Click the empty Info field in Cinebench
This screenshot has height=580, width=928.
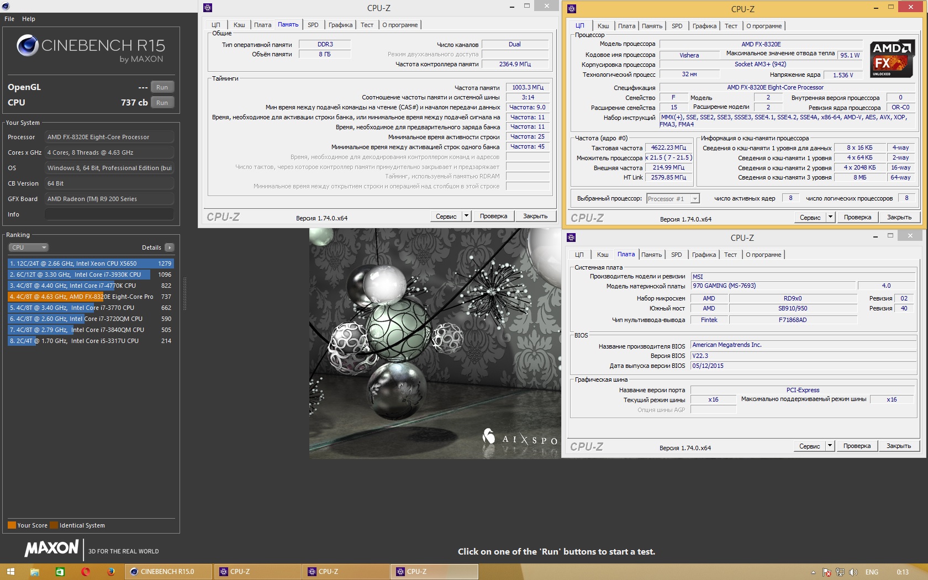109,214
